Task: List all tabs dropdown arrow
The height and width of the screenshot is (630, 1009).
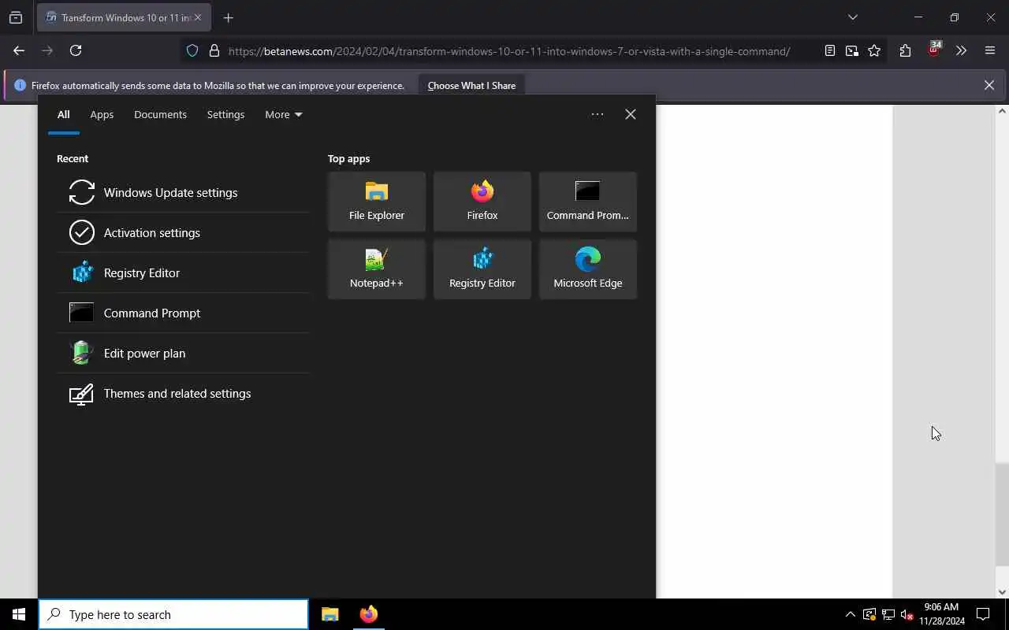Action: click(853, 17)
